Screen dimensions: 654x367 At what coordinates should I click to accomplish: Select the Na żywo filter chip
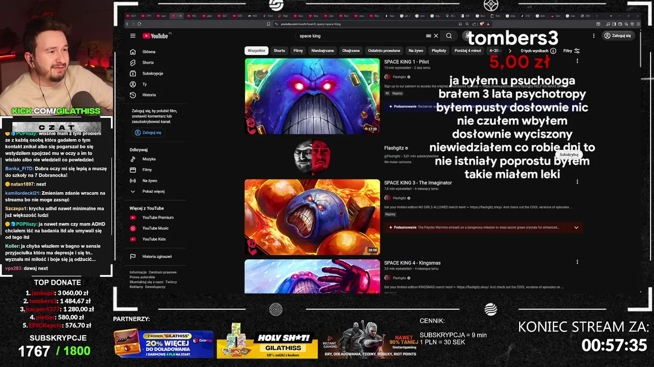[x=416, y=50]
